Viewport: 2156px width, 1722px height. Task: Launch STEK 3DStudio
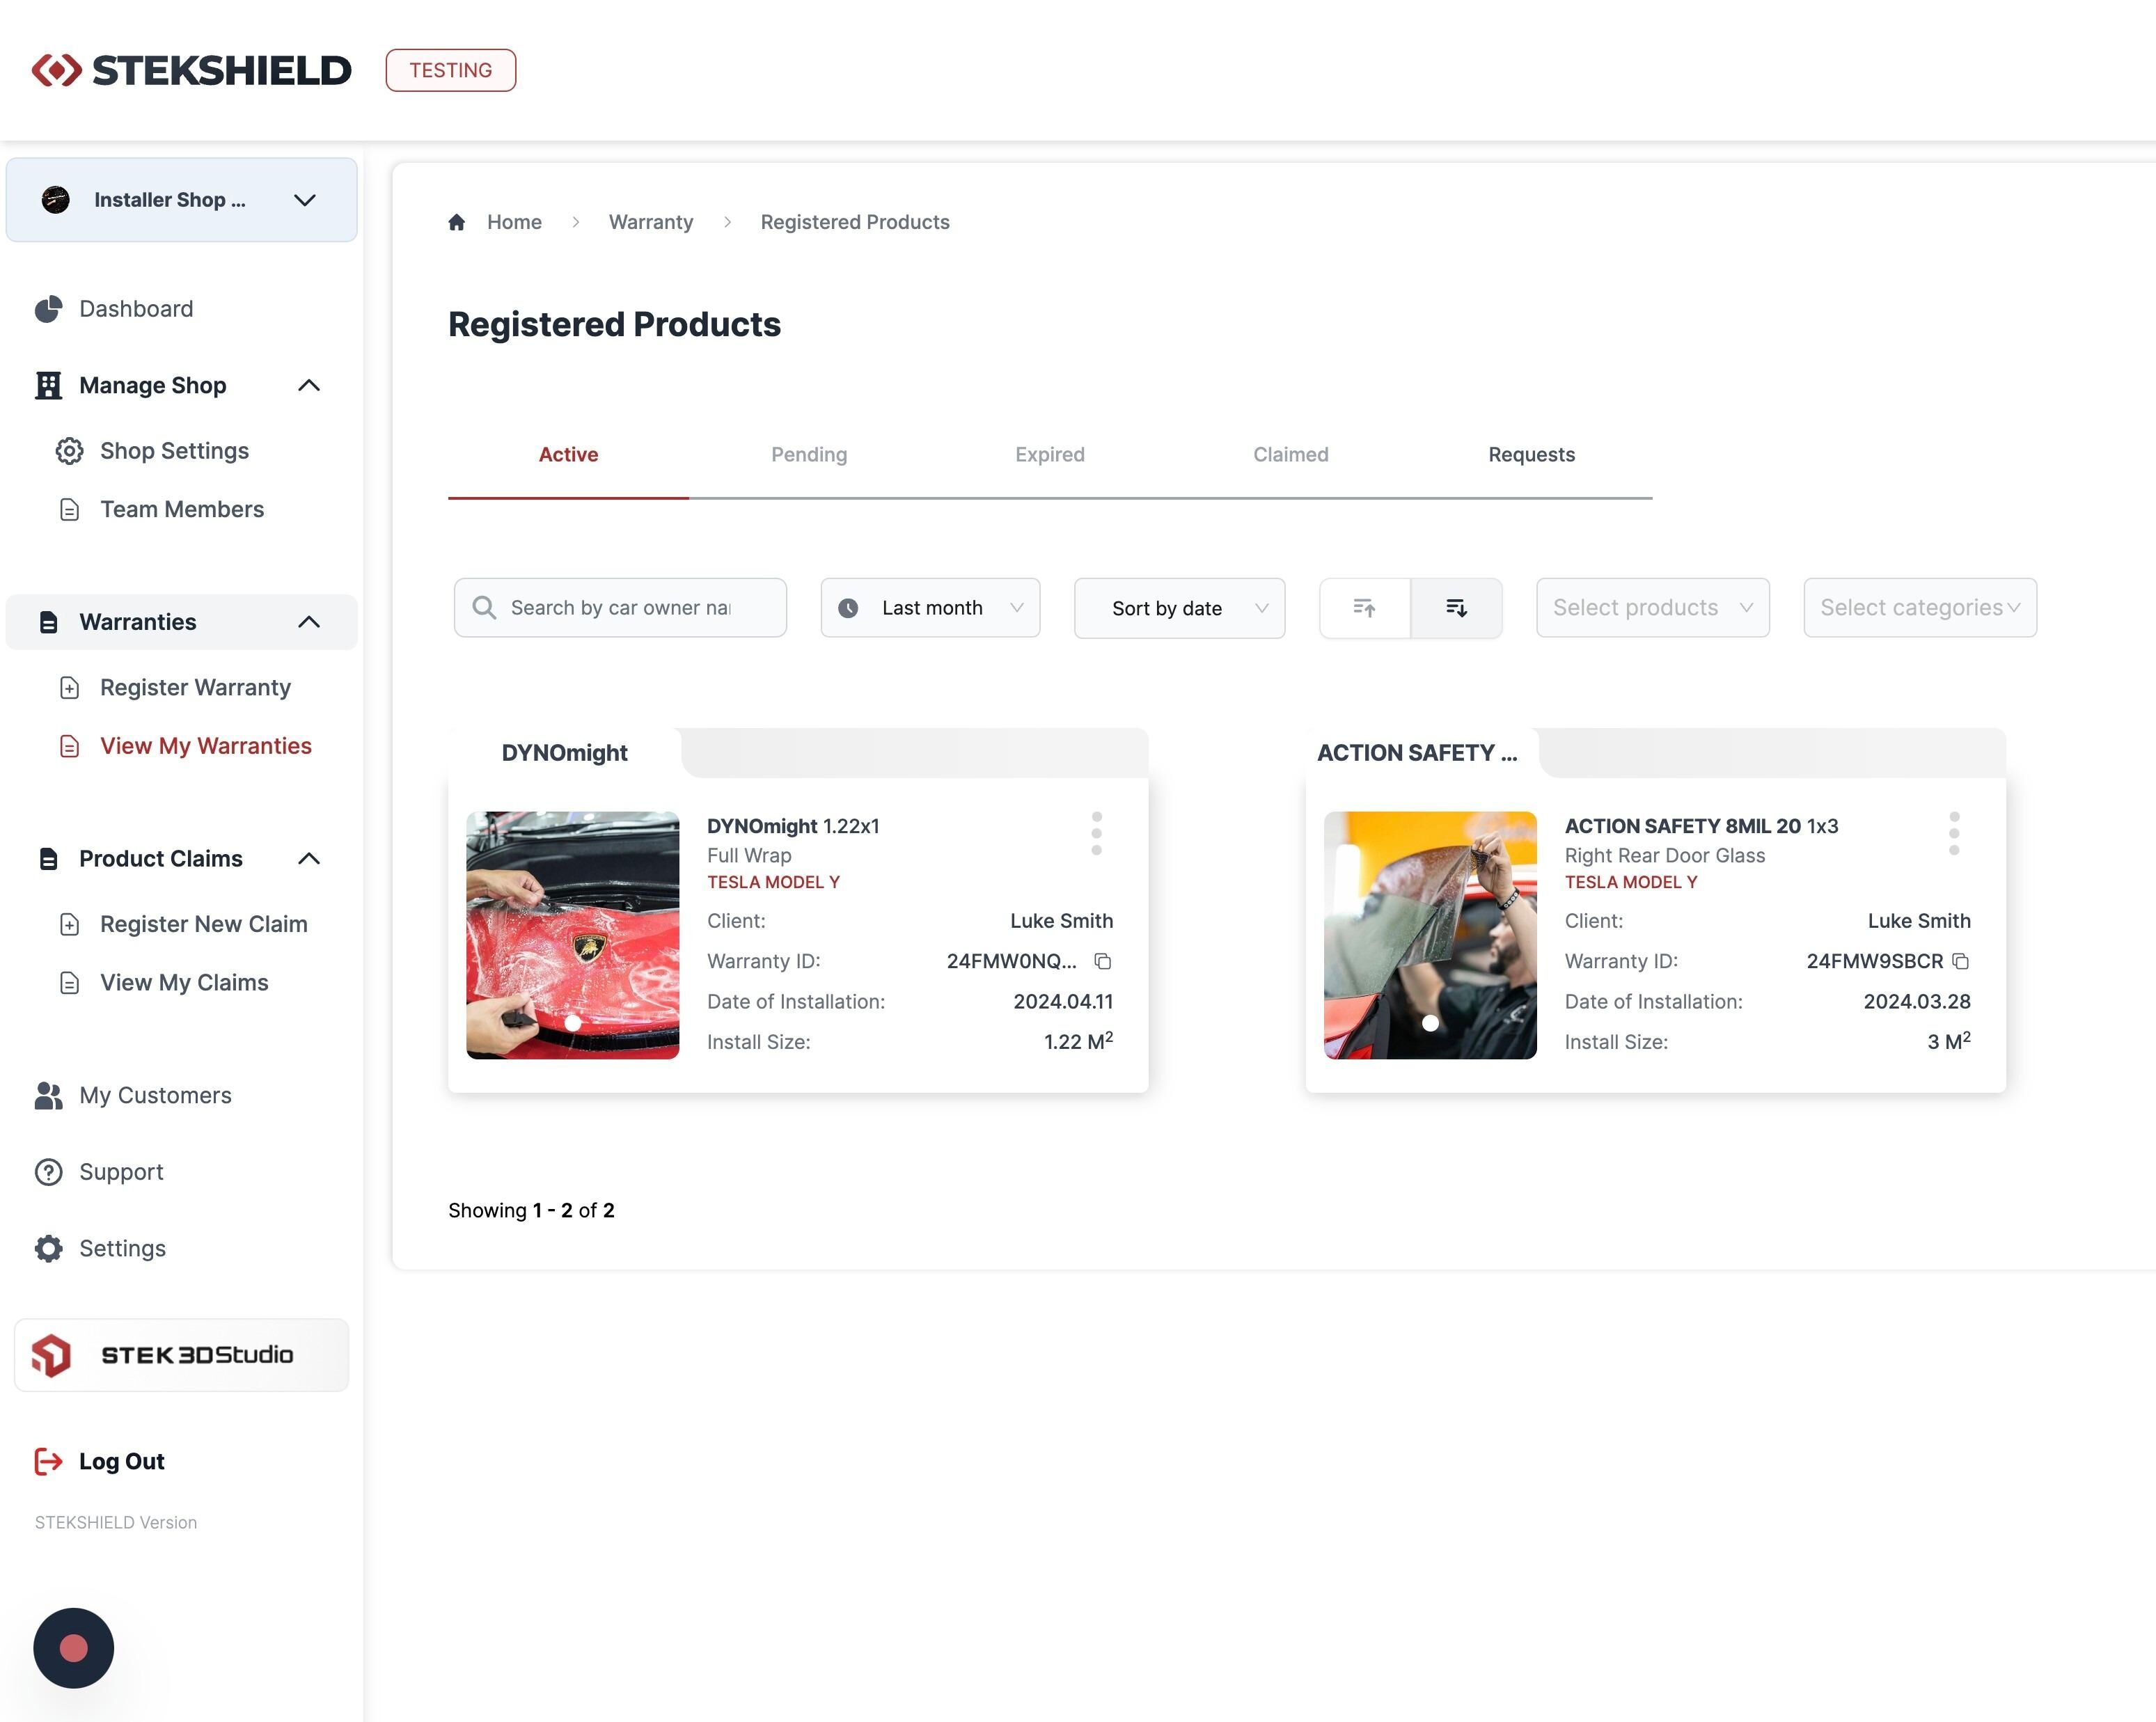click(x=181, y=1355)
